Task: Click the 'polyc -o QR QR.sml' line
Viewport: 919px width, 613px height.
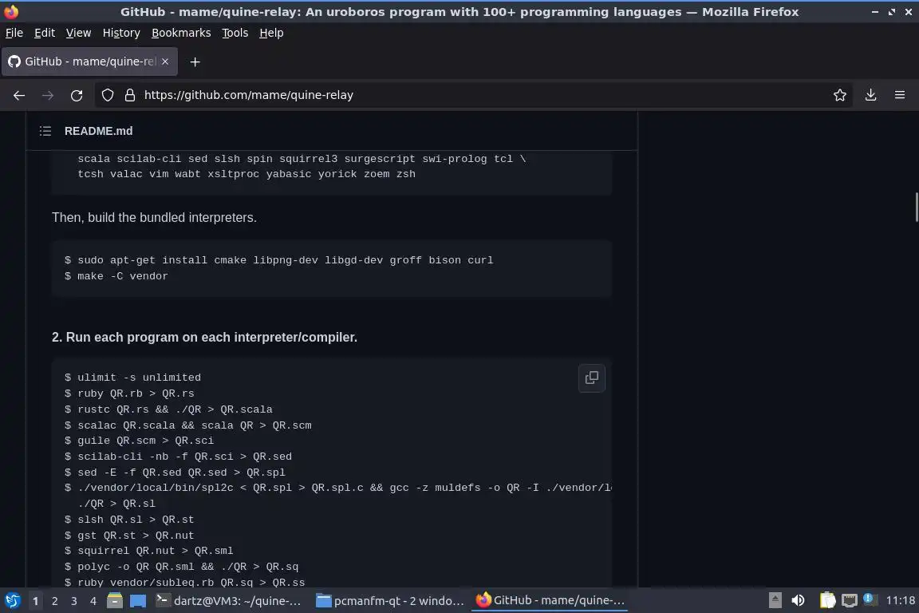Action: point(182,566)
